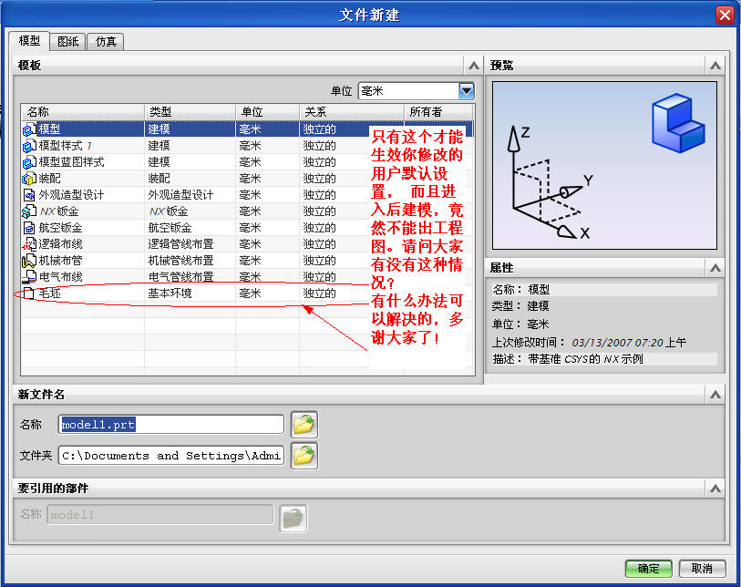Click the 名称: 模型 property line
The height and width of the screenshot is (587, 741).
[x=604, y=289]
